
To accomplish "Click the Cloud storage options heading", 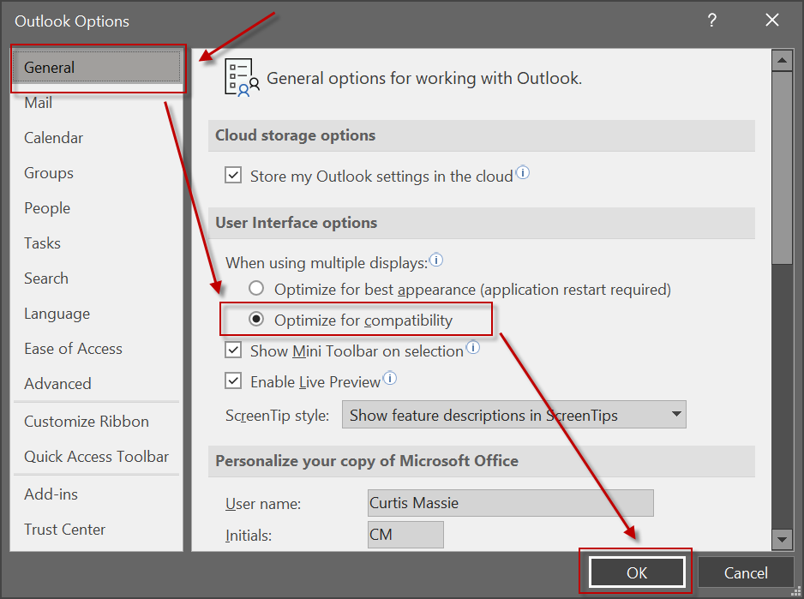I will click(296, 135).
